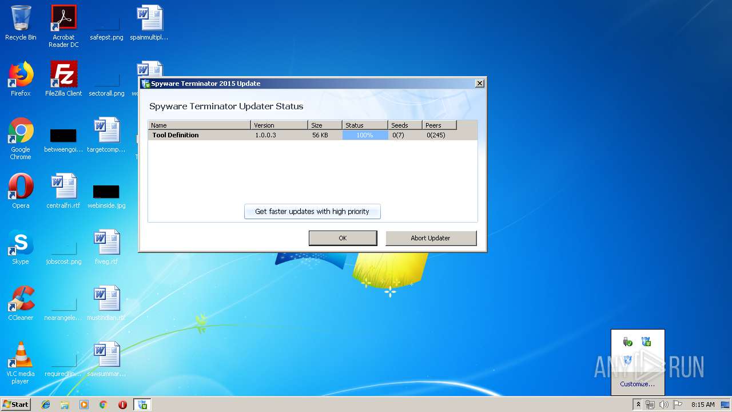Viewport: 732px width, 412px height.
Task: Sort list by the Status column header
Action: click(x=365, y=125)
